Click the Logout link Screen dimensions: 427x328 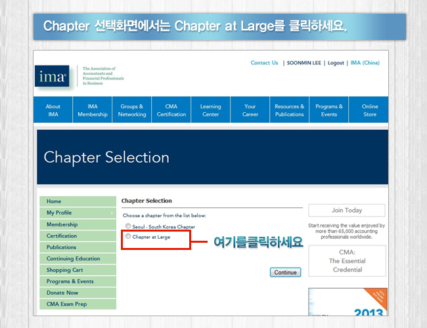point(336,63)
